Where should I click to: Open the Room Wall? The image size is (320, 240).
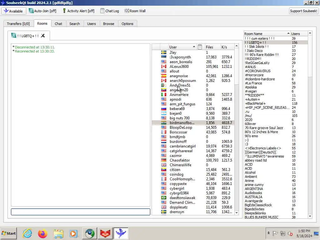[135, 11]
